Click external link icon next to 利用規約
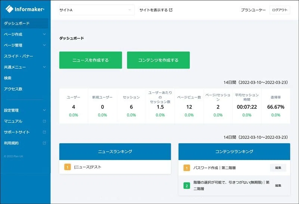299x204 pixels. click(x=44, y=143)
